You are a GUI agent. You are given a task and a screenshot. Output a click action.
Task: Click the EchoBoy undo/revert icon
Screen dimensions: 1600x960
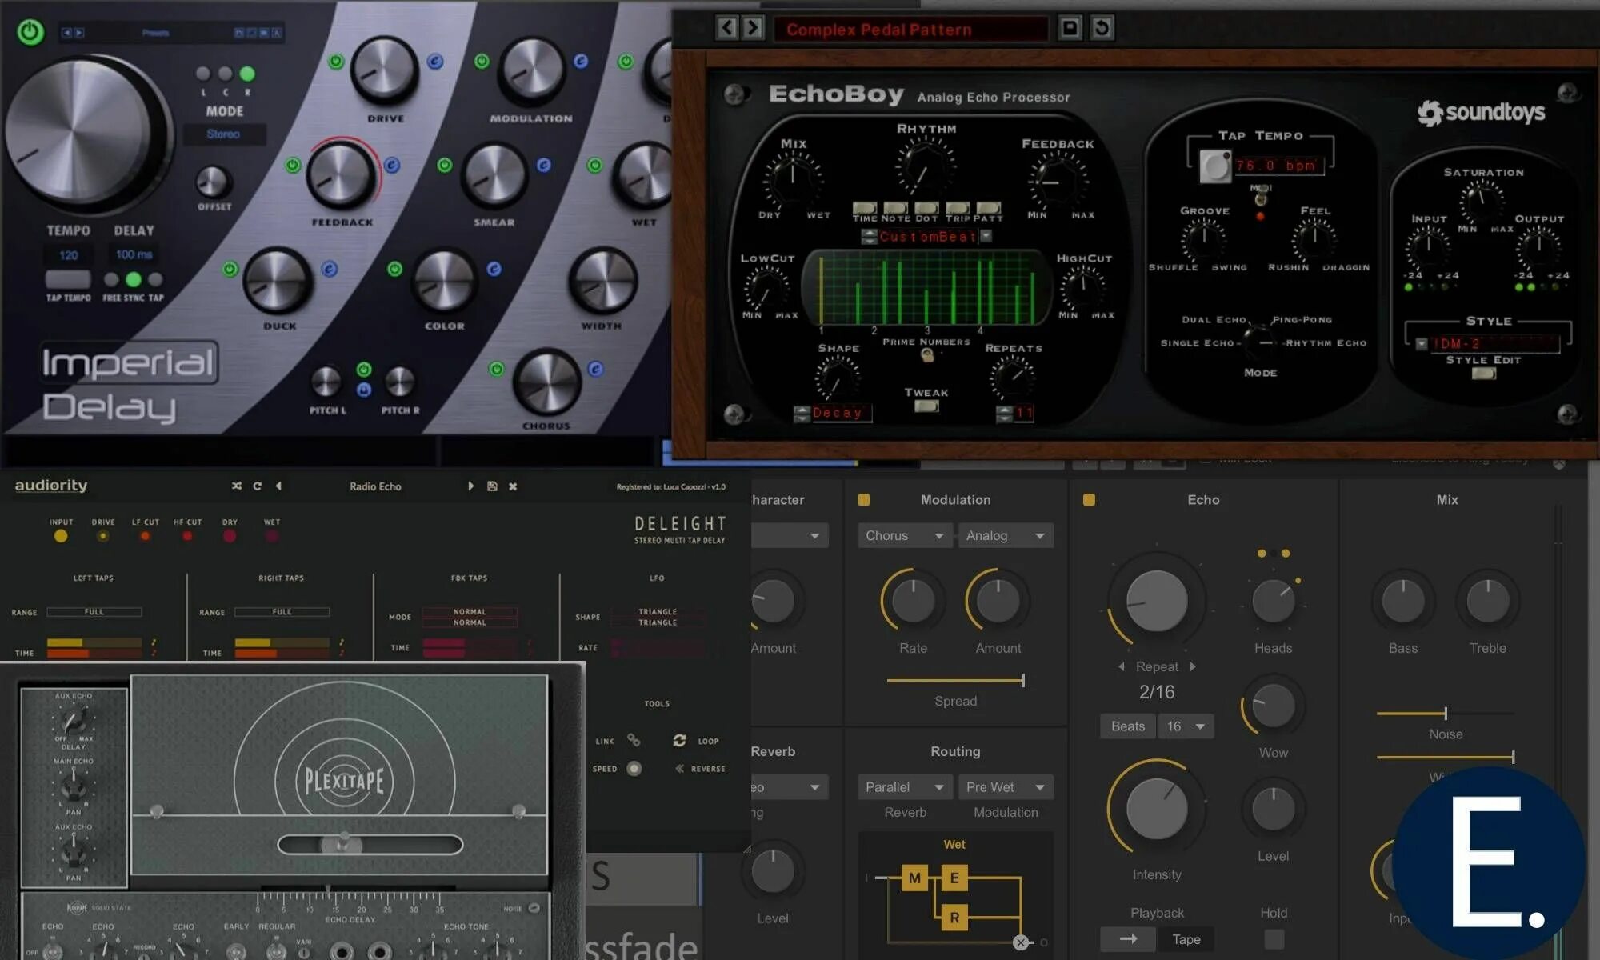(1102, 28)
